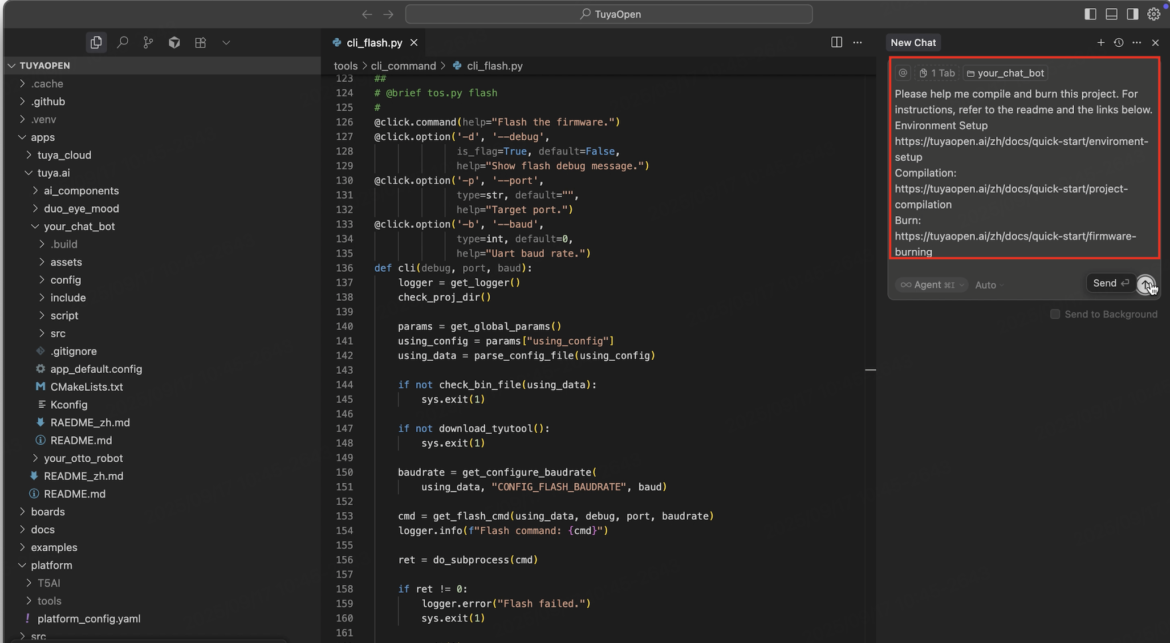This screenshot has width=1170, height=643.
Task: Start a new chat with plus icon
Action: 1100,43
